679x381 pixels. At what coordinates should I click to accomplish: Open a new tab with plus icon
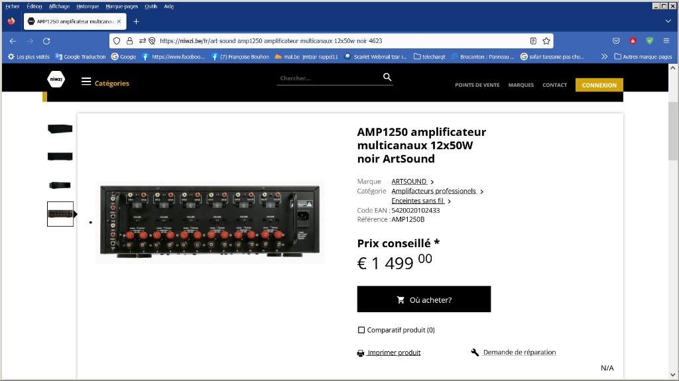click(136, 21)
